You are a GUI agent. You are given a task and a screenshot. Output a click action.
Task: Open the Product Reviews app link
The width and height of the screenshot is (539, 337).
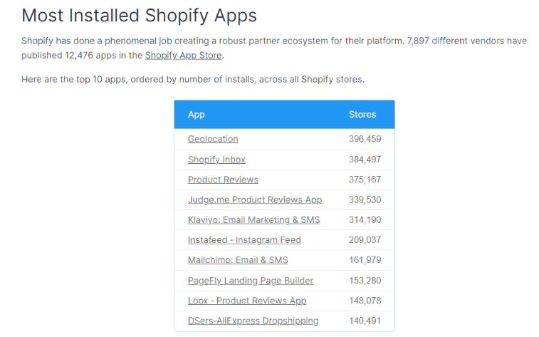click(223, 180)
